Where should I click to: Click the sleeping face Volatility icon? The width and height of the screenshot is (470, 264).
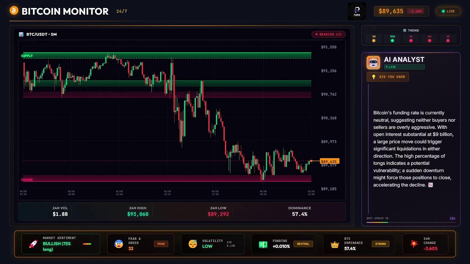[193, 244]
